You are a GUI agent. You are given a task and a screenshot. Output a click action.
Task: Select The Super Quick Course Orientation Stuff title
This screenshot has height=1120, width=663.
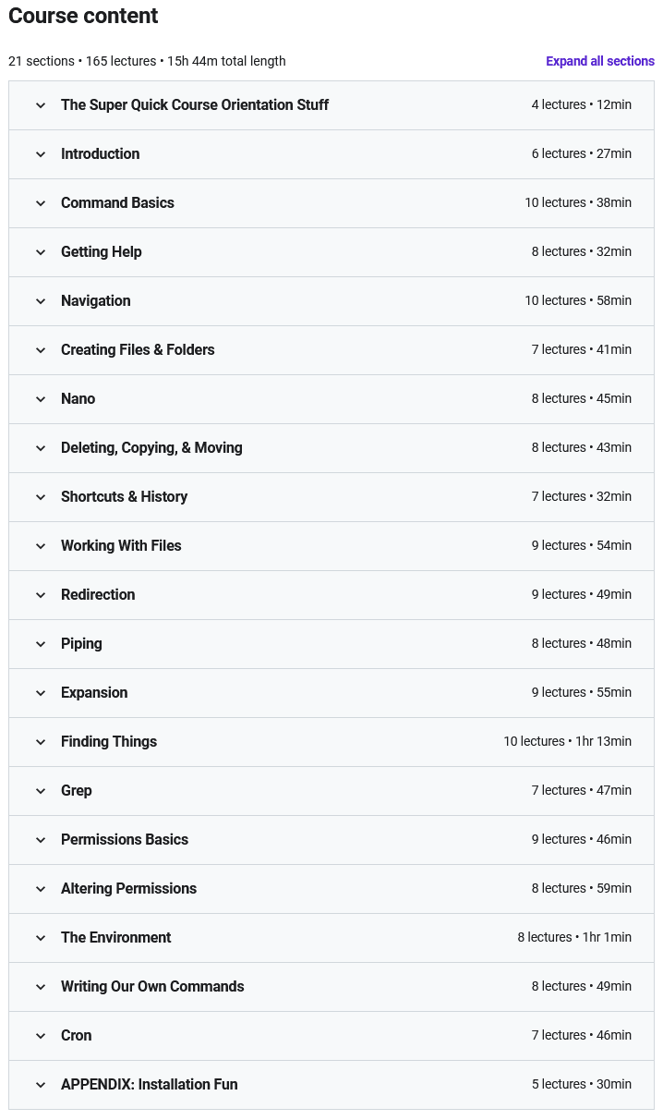195,104
